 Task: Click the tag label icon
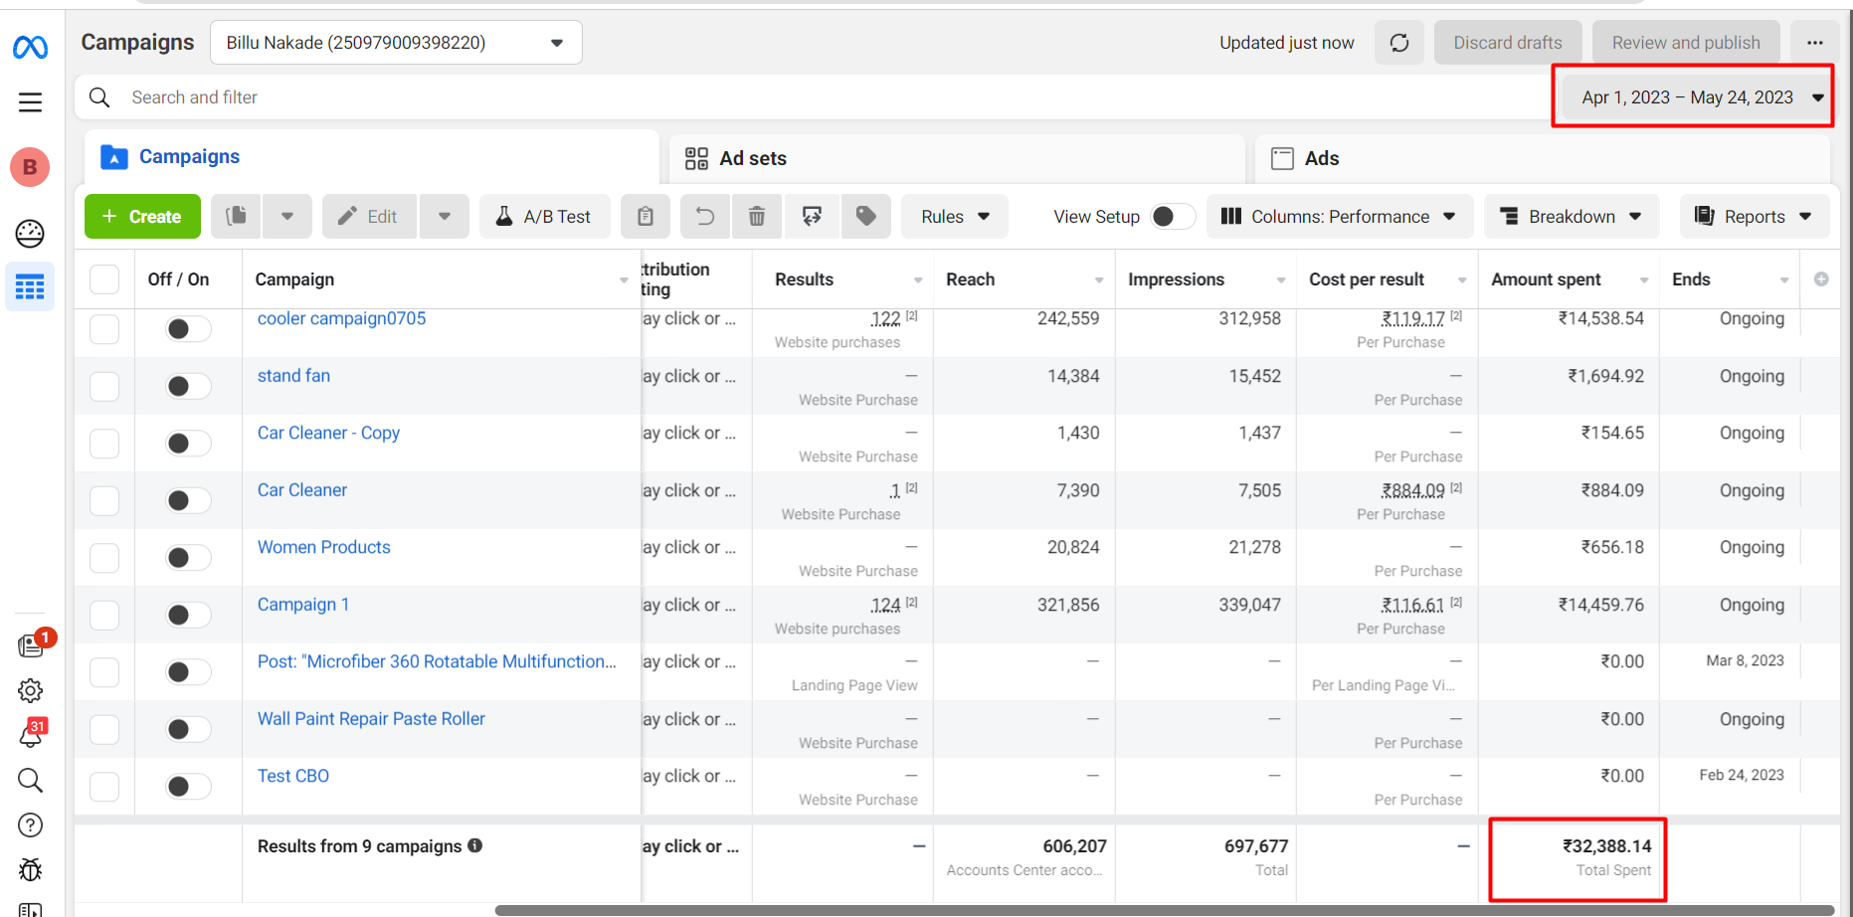[865, 217]
